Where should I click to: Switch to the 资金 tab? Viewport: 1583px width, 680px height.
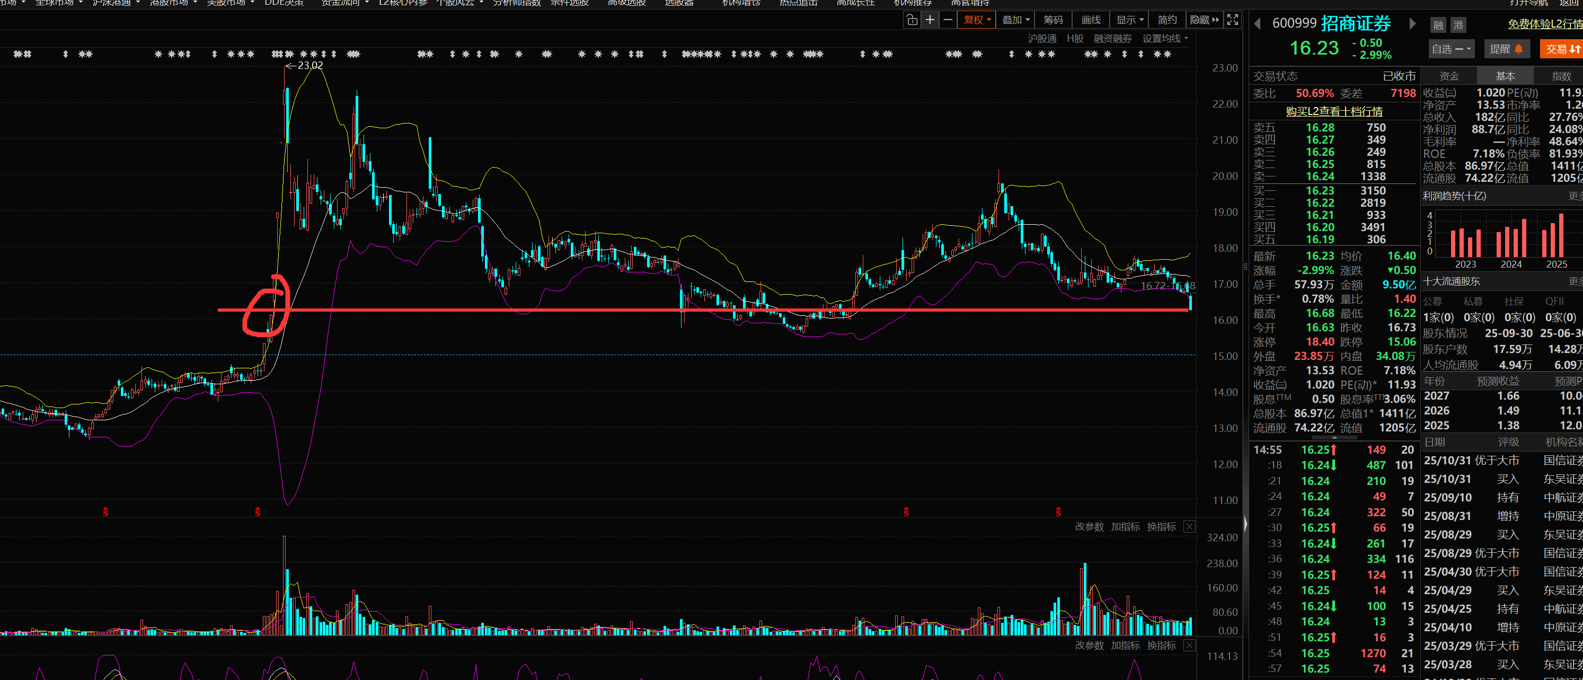click(1449, 76)
